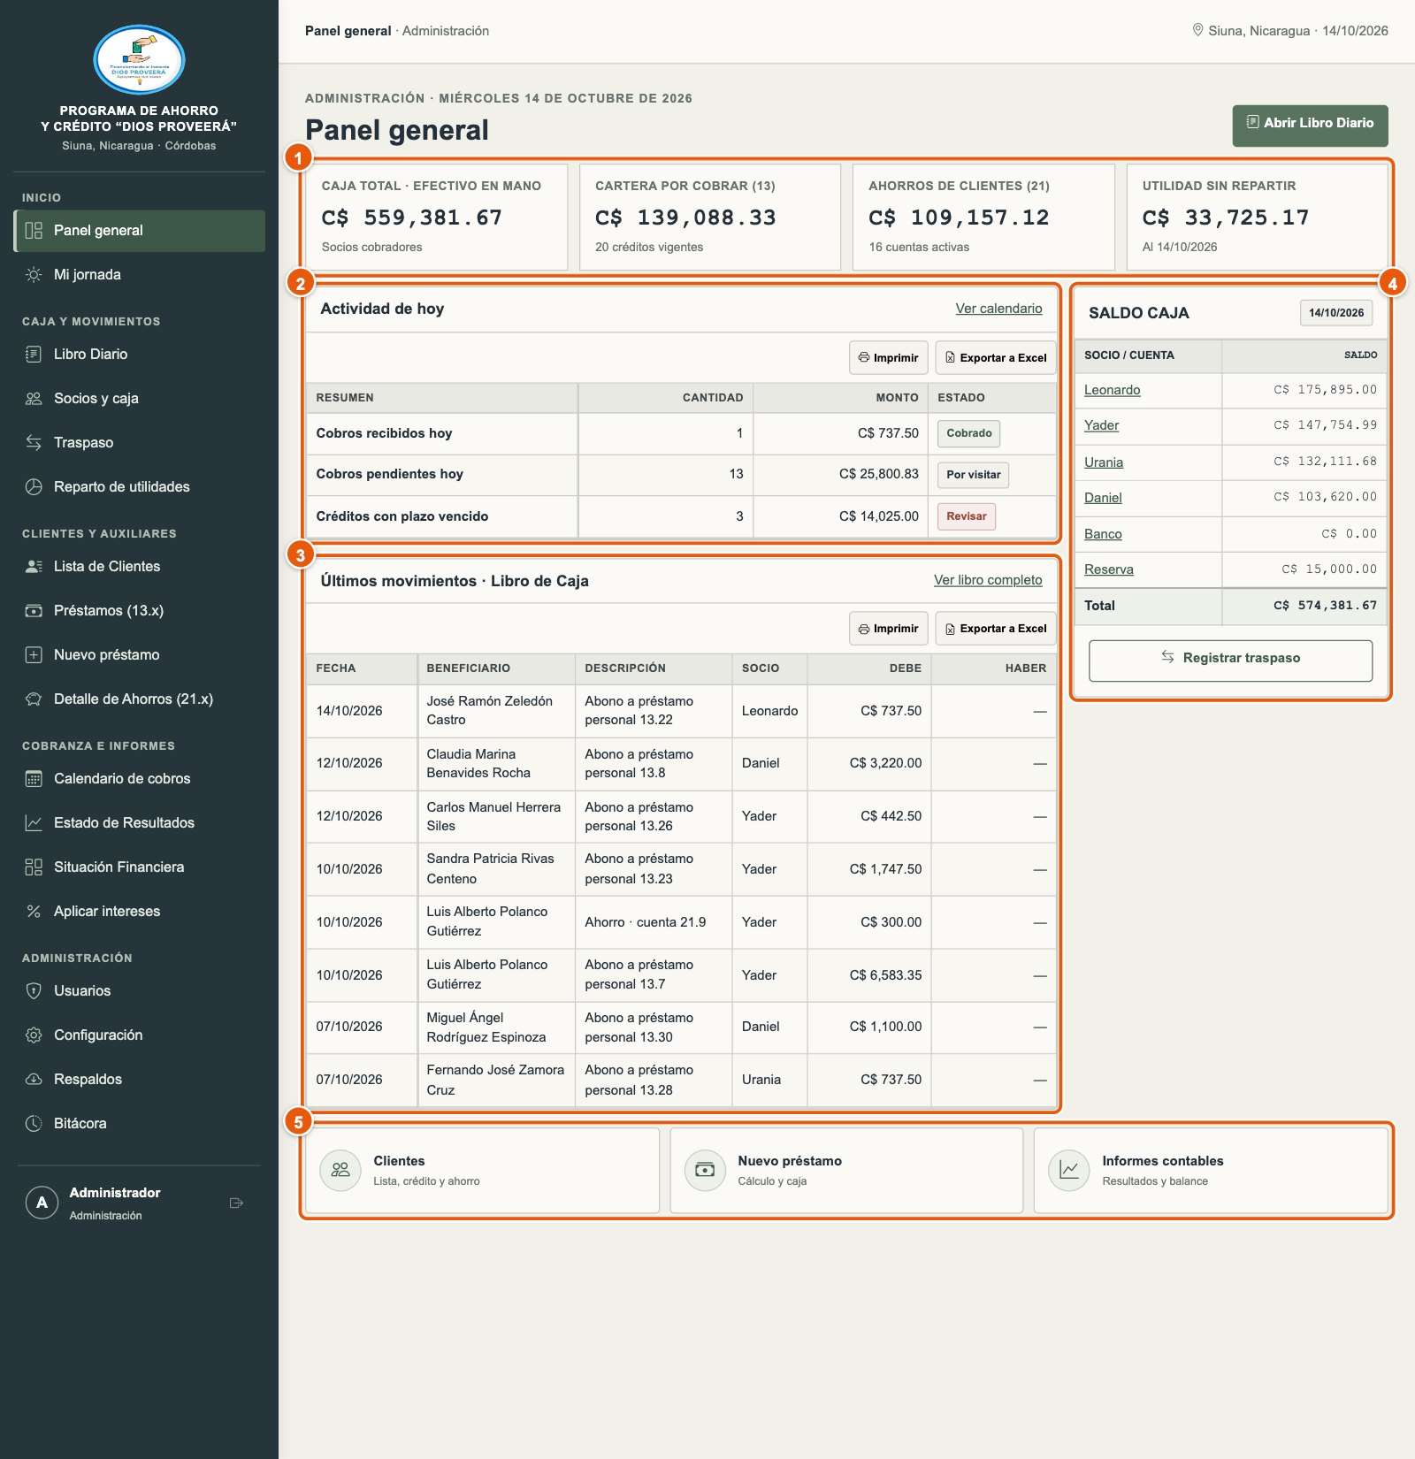This screenshot has width=1415, height=1459.
Task: Click the Configuración gear icon
Action: click(x=34, y=1035)
